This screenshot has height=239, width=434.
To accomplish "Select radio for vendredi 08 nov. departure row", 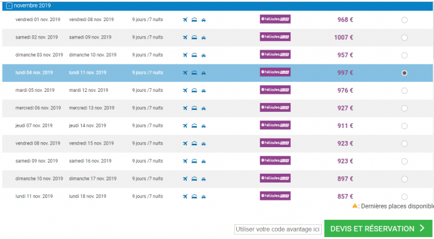I will point(404,143).
